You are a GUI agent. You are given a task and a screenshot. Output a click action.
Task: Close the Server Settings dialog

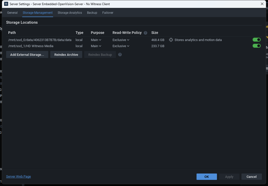tap(262, 4)
